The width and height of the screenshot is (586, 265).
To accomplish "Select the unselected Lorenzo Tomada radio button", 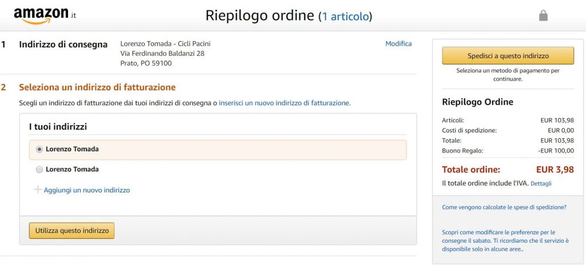I will (x=39, y=170).
